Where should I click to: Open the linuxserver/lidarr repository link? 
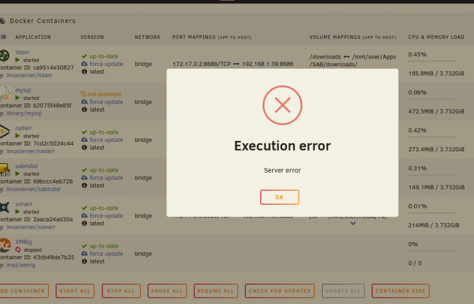[29, 75]
